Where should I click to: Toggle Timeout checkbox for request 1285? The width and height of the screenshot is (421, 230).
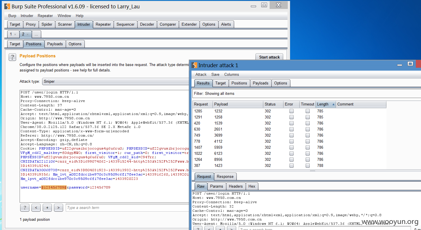pyautogui.click(x=308, y=111)
